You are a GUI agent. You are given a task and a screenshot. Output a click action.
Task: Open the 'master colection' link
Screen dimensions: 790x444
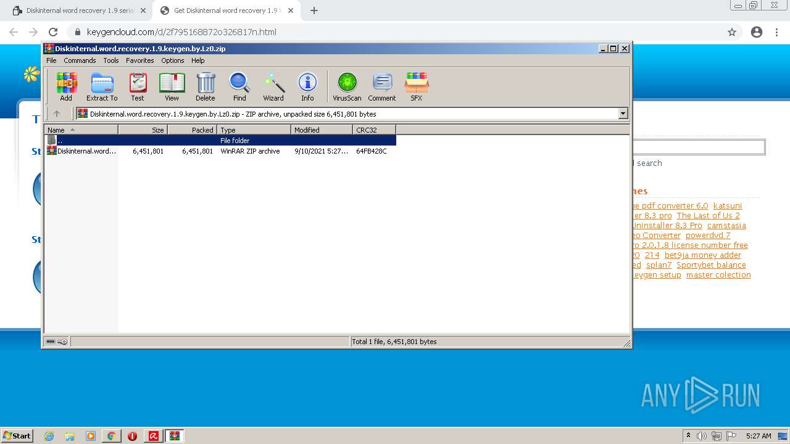point(718,275)
